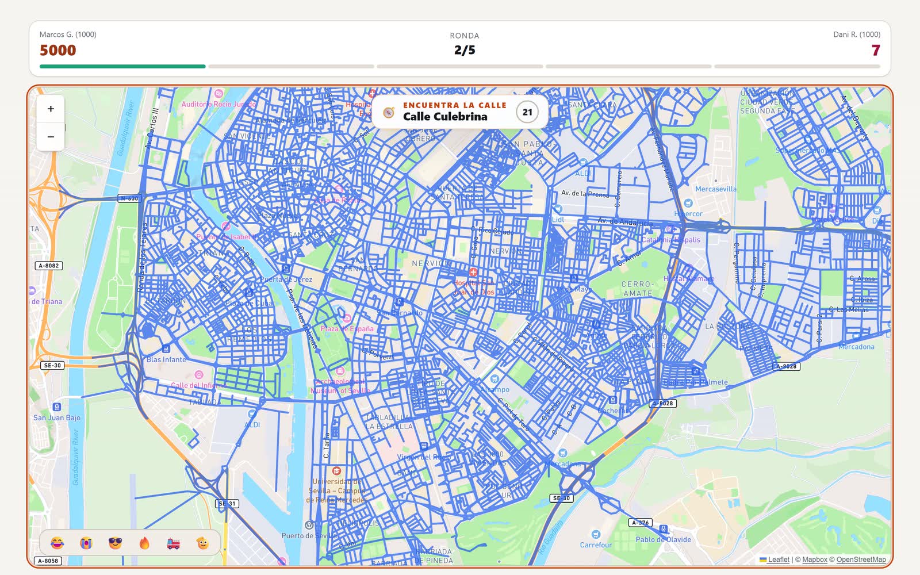Click the A-8082 road shield

pyautogui.click(x=49, y=266)
